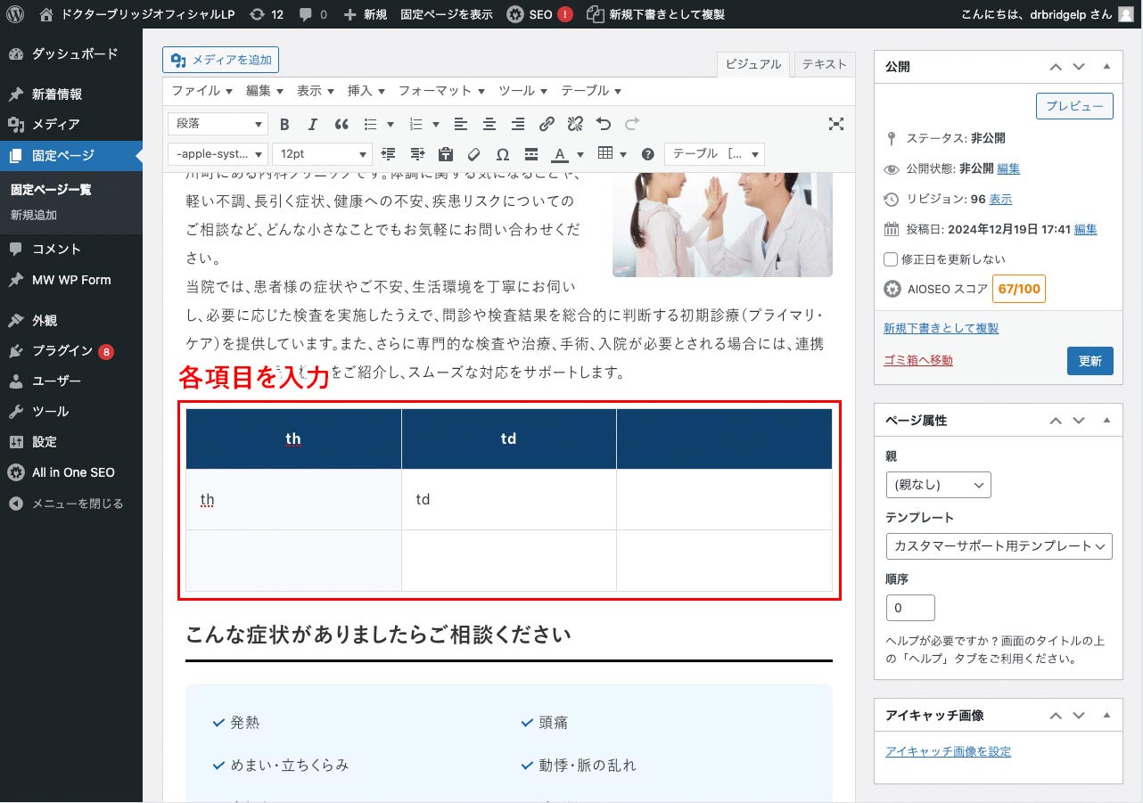Click the プレビュー button
1143x803 pixels.
point(1074,105)
